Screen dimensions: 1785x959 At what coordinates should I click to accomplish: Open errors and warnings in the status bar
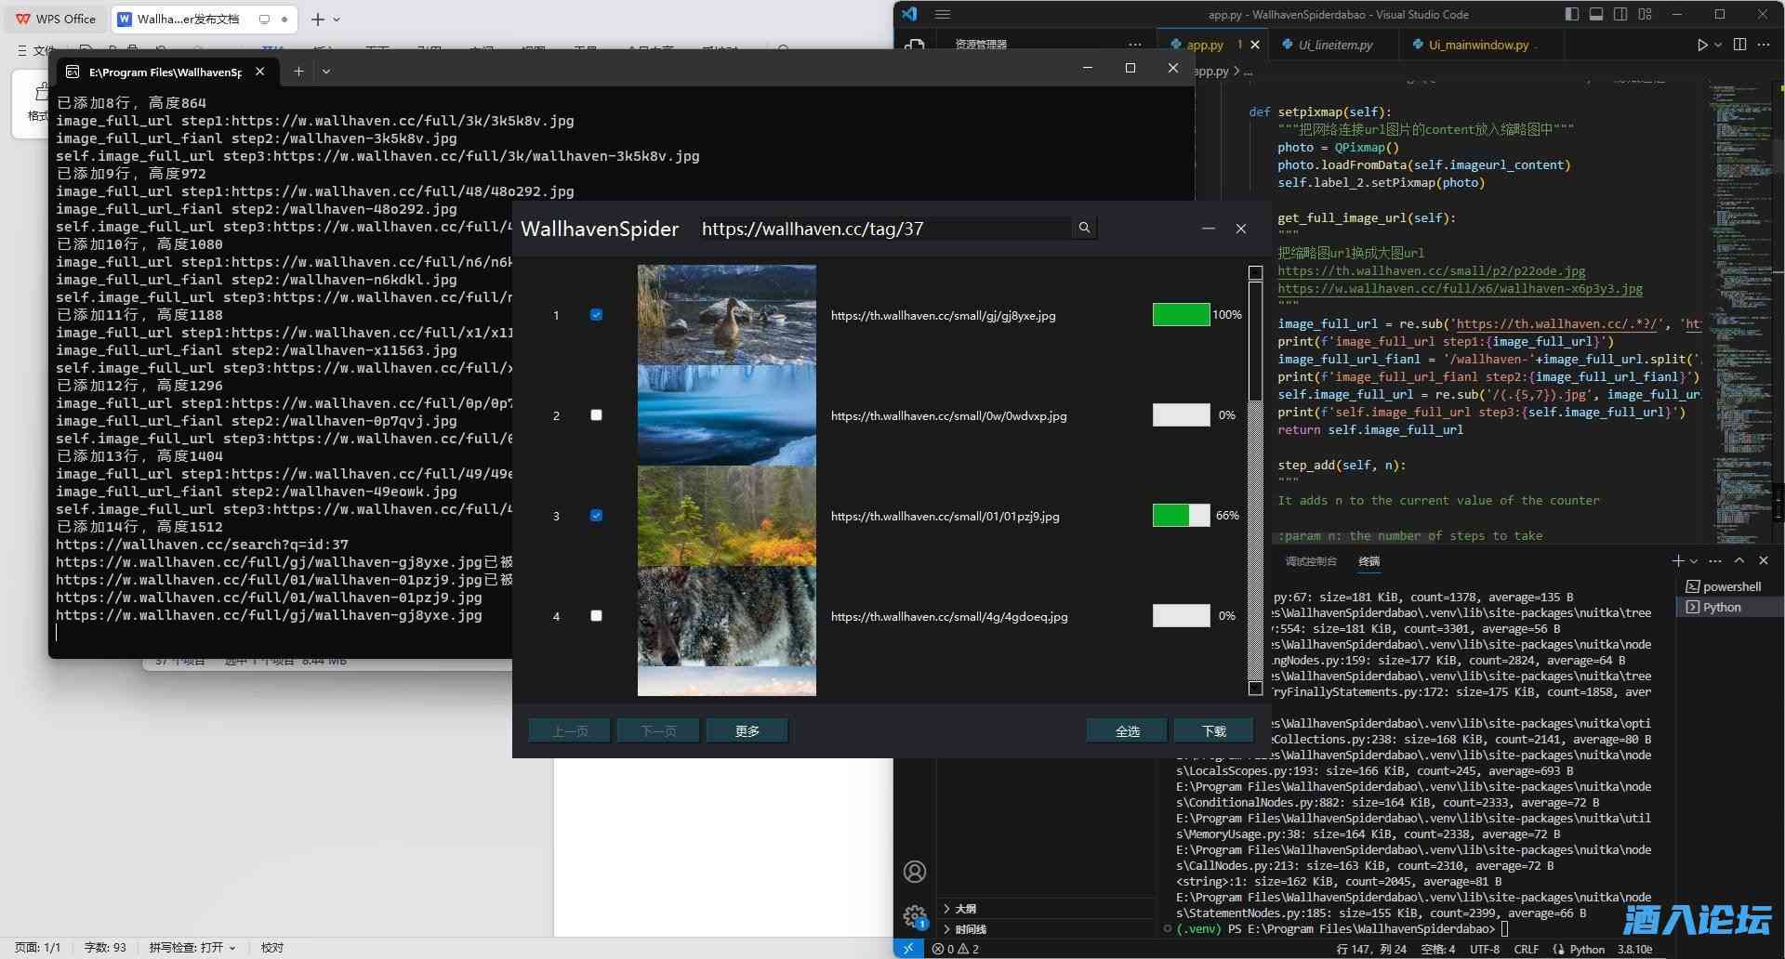tap(956, 949)
